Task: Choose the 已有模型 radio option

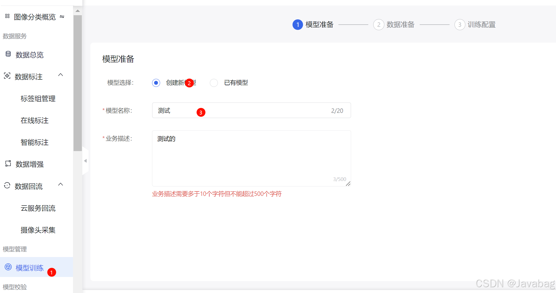Action: [x=214, y=83]
